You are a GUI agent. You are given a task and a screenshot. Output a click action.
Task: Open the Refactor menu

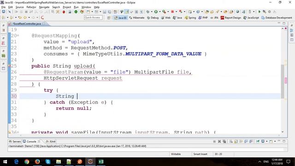coord(31,7)
